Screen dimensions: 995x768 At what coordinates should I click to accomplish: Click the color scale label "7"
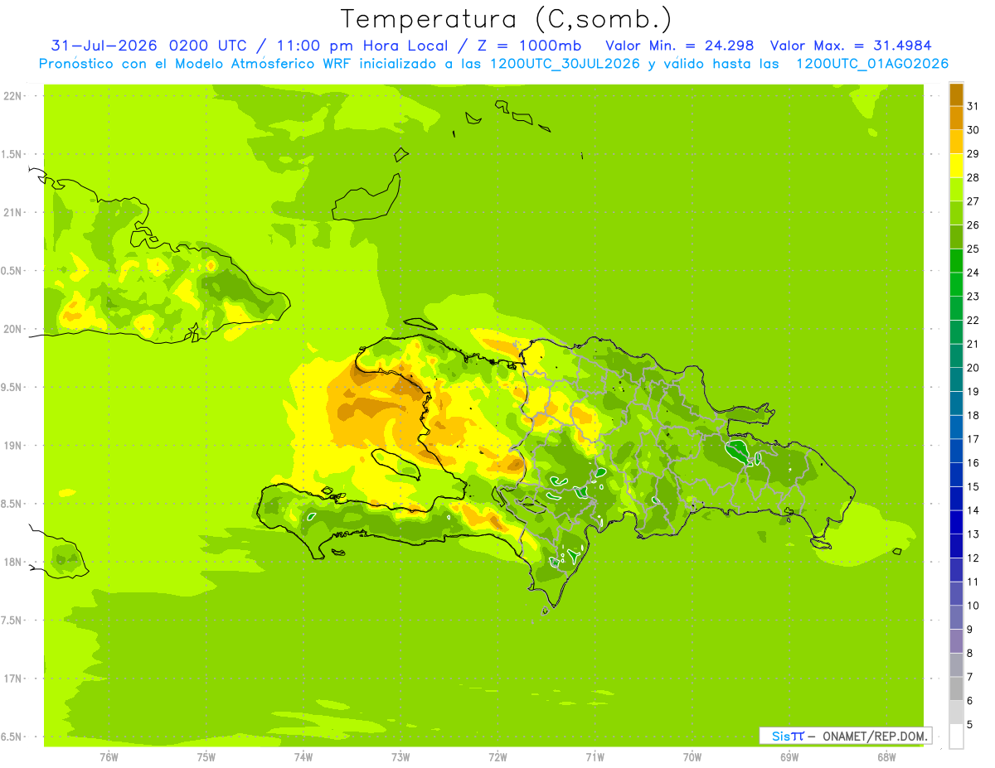[x=970, y=677]
